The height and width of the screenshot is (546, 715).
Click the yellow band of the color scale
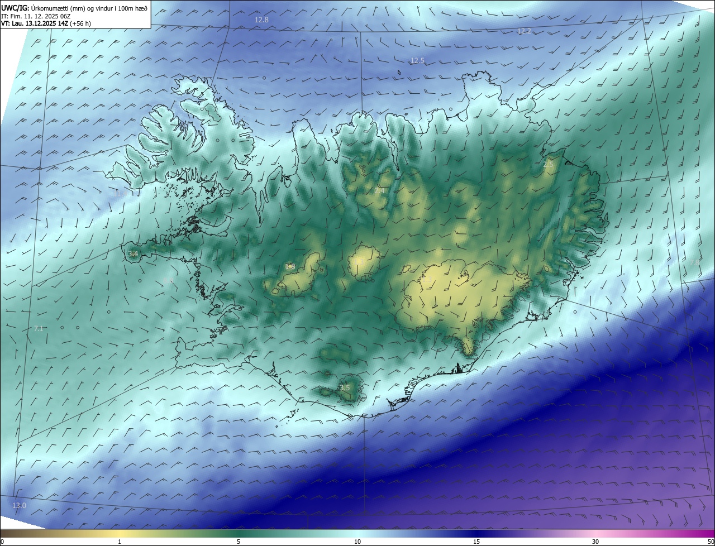coord(120,533)
